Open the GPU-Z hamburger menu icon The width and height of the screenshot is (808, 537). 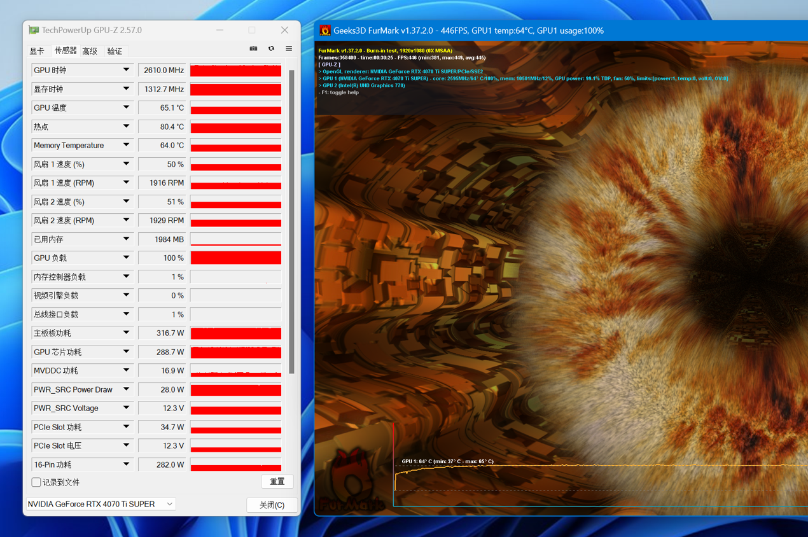tap(289, 49)
